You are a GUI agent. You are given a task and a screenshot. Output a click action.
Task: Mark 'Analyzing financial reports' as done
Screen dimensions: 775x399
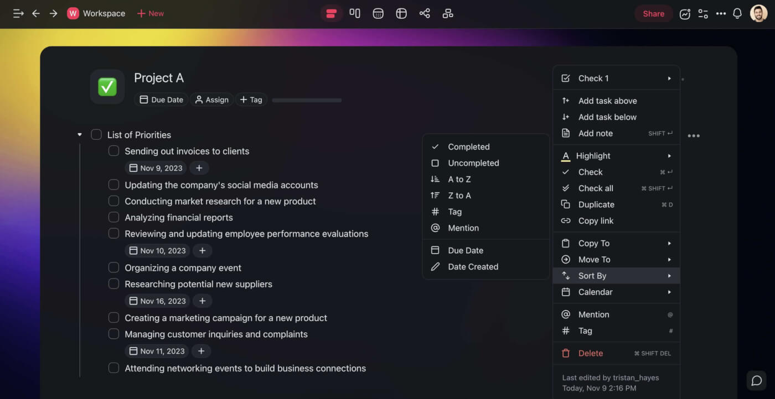[113, 217]
